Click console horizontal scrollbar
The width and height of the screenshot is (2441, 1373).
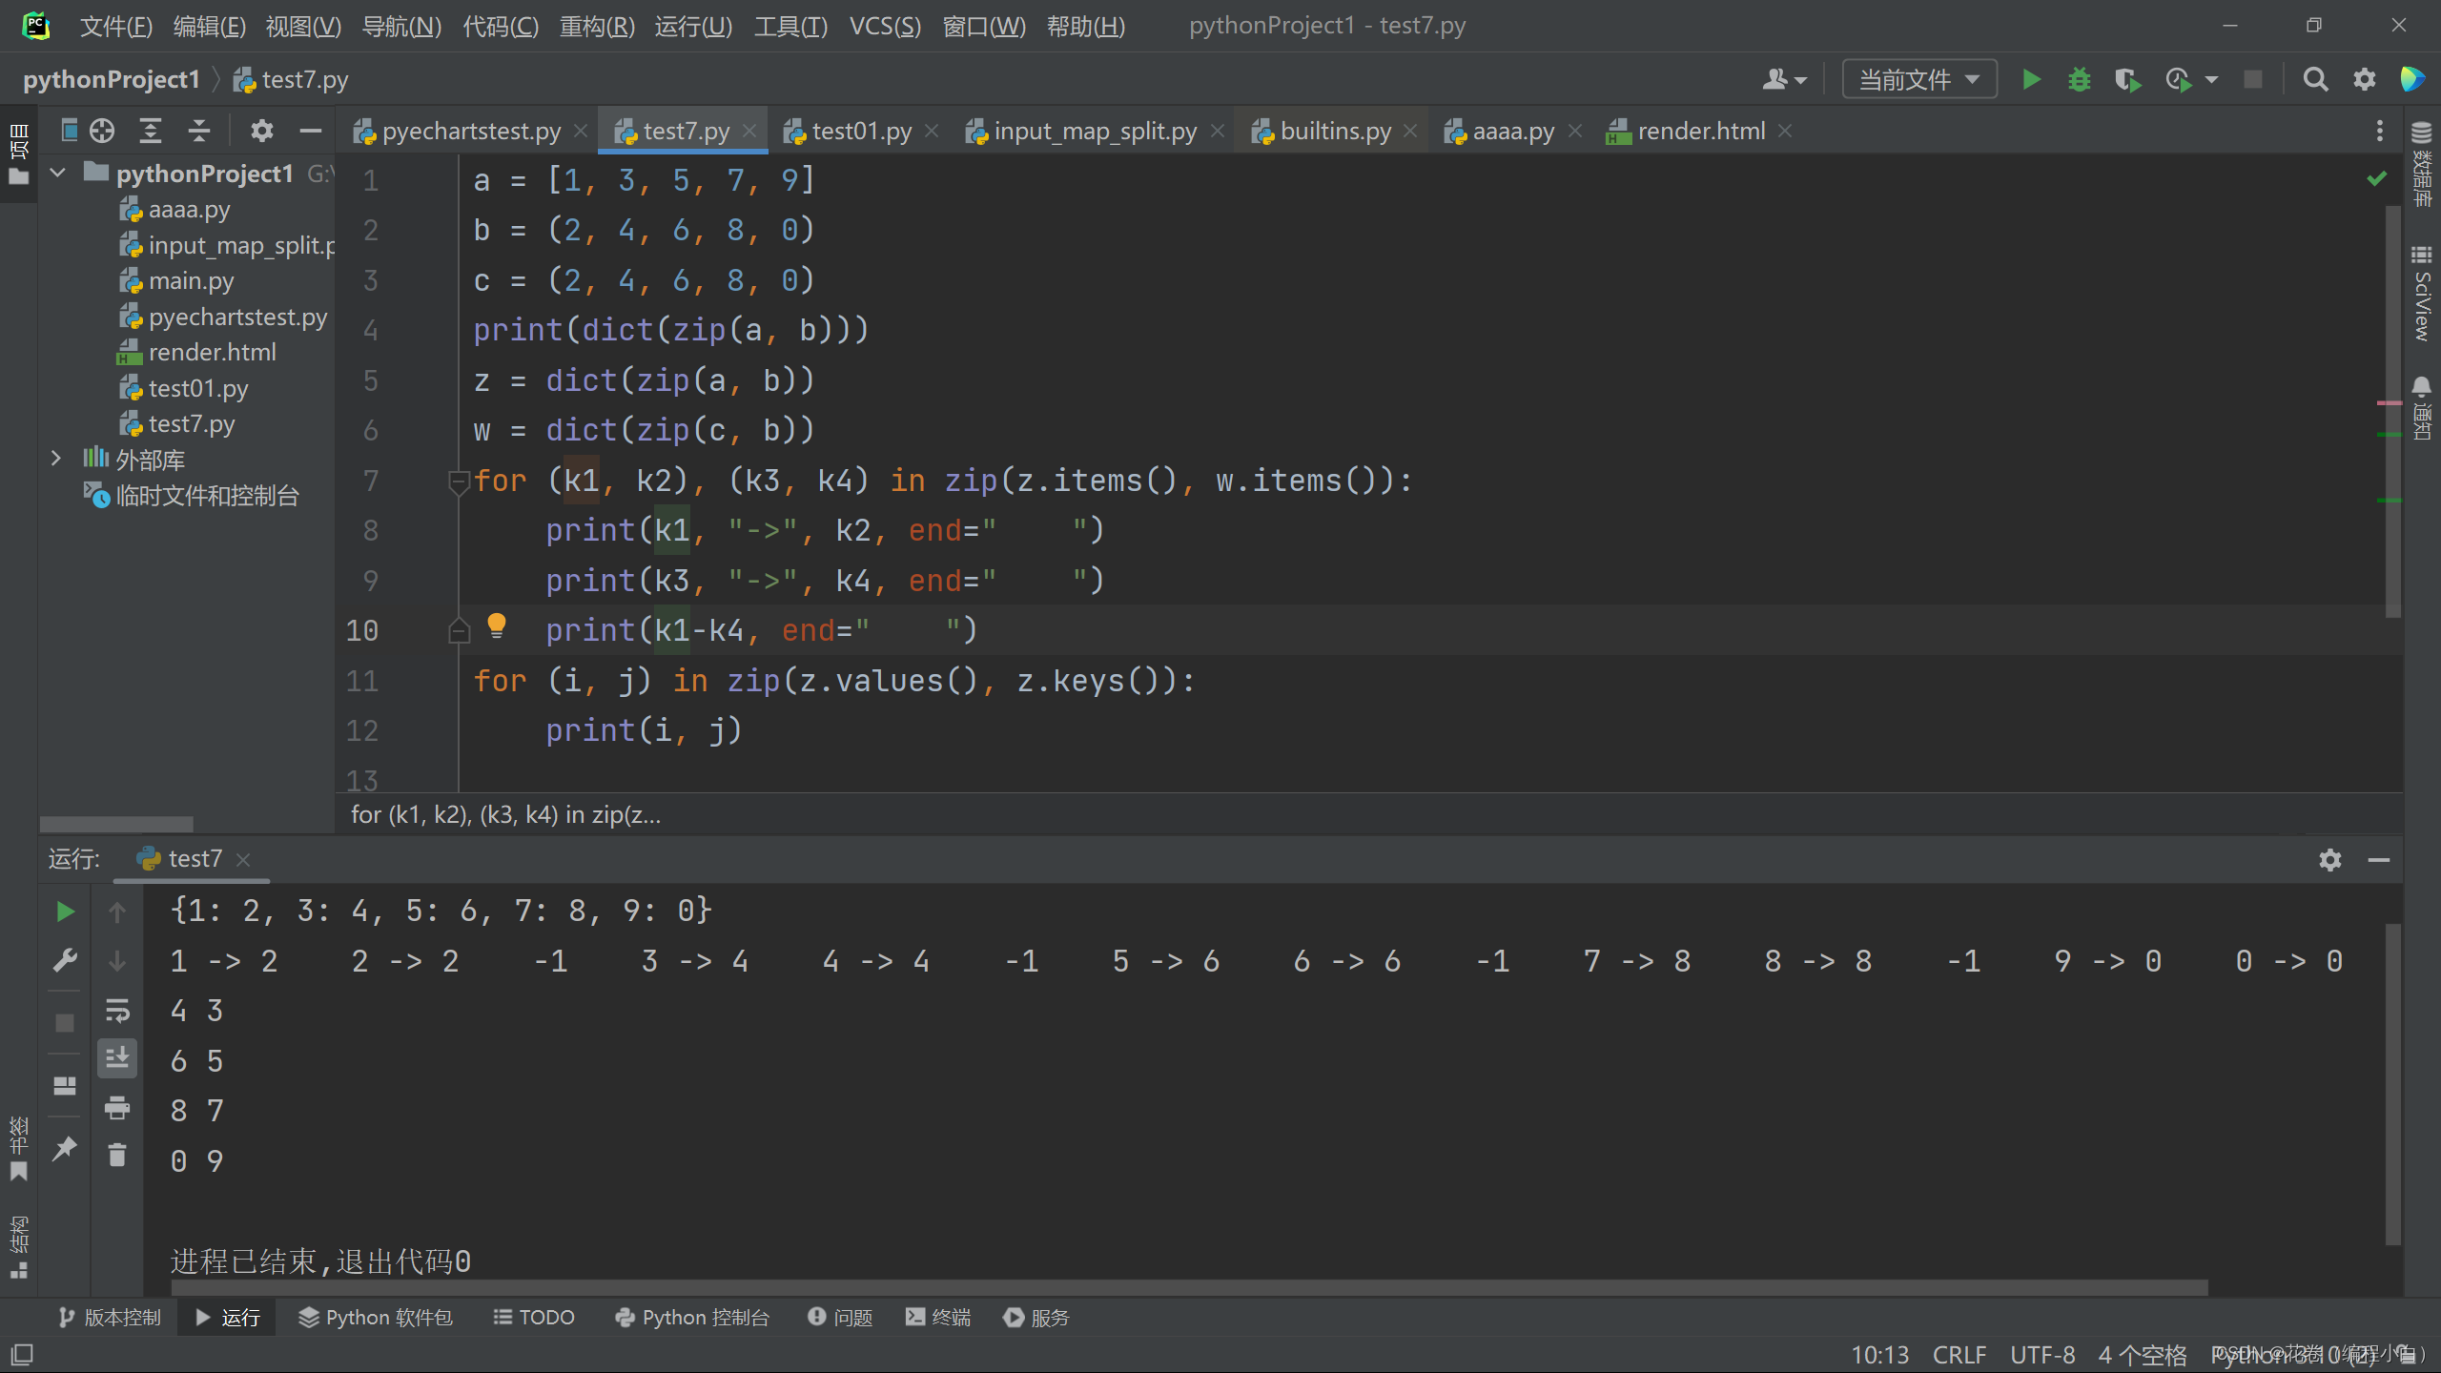[x=1189, y=1288]
